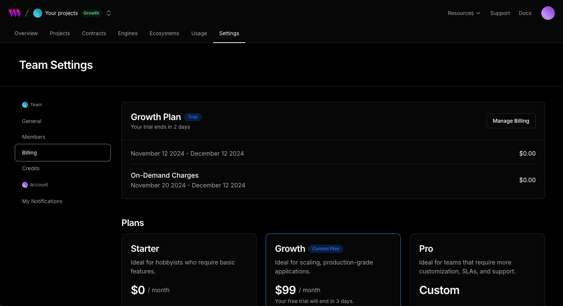Screen dimensions: 563x306
Task: Open the user profile avatar
Action: click(548, 13)
